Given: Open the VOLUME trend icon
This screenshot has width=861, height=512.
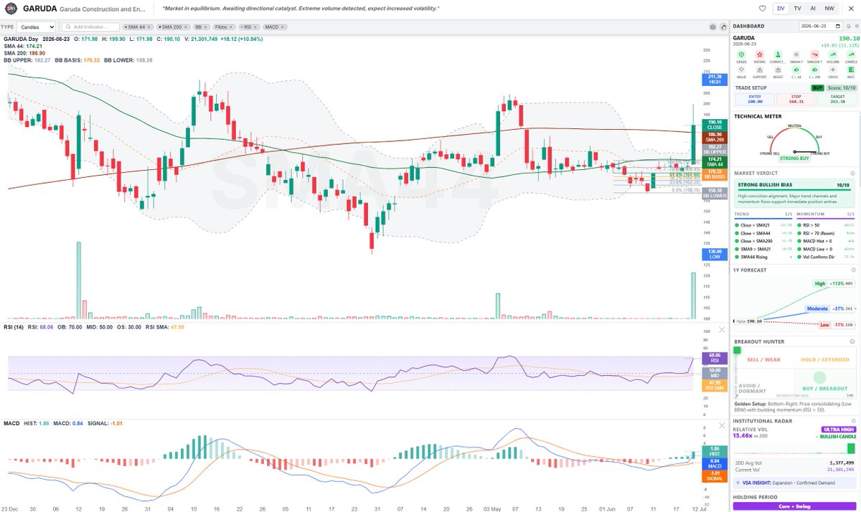Looking at the screenshot, I should point(833,54).
